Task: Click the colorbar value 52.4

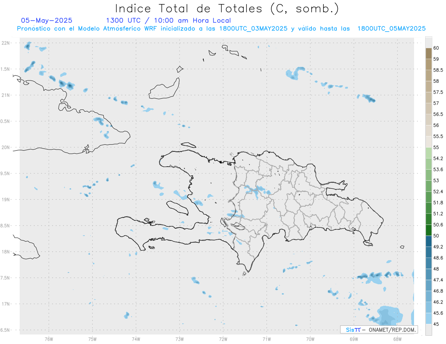Action: pos(438,191)
